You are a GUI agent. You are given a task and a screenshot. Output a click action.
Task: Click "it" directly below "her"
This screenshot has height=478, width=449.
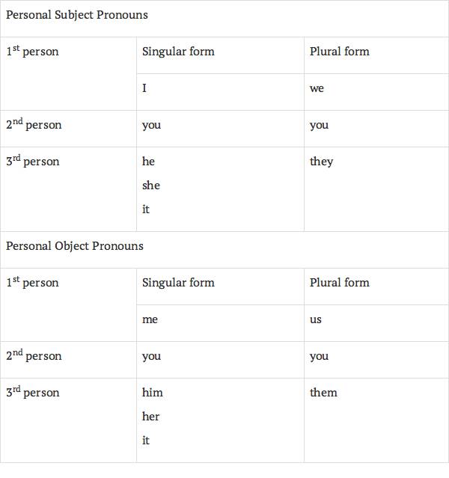point(146,441)
